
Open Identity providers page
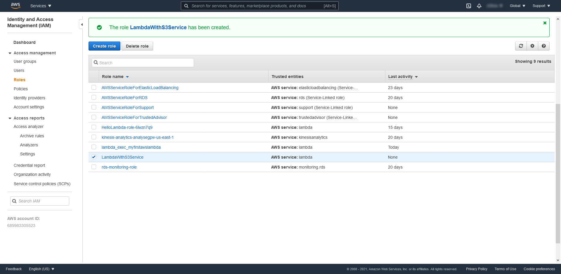30,98
